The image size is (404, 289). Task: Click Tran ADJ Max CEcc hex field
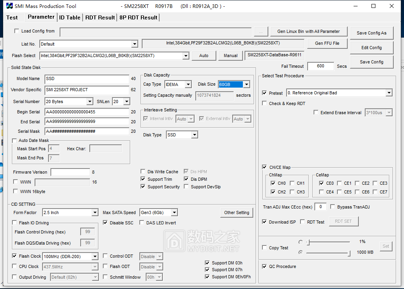click(321, 207)
